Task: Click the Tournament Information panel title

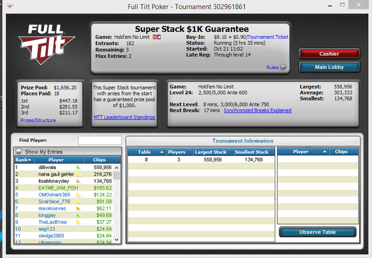Action: (243, 141)
